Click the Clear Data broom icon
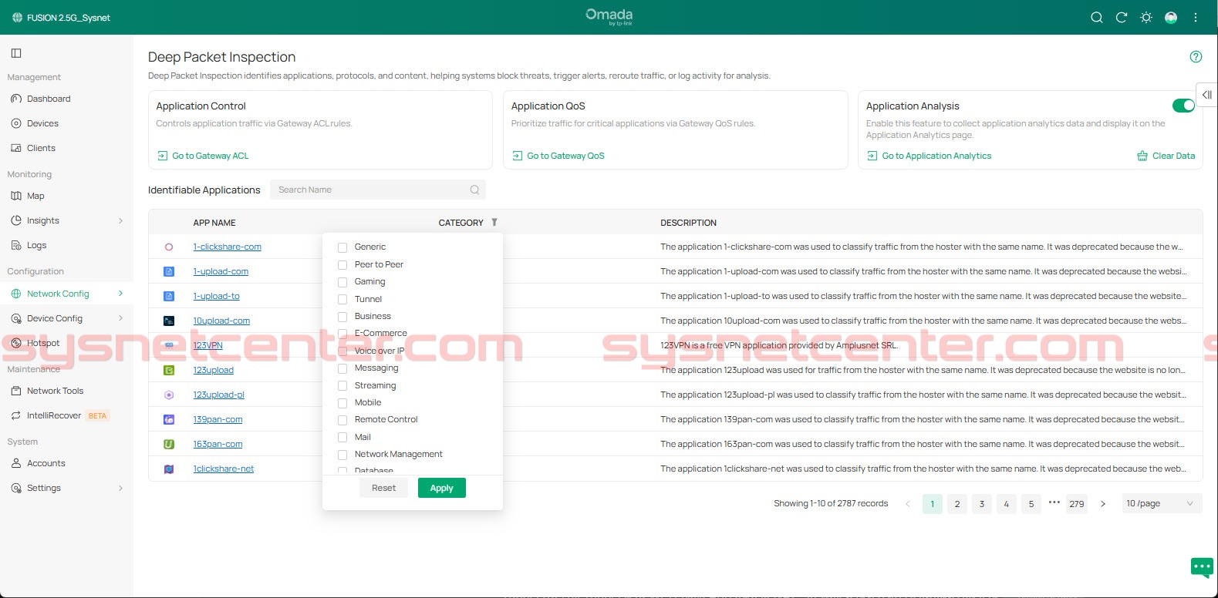 [1142, 156]
